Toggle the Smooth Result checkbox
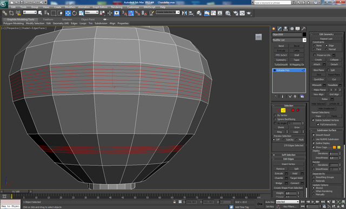 point(314,135)
